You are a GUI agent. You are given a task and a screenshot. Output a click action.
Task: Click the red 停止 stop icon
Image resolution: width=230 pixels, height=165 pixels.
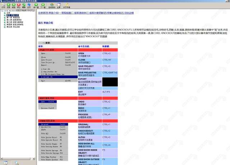[x=19, y=6]
